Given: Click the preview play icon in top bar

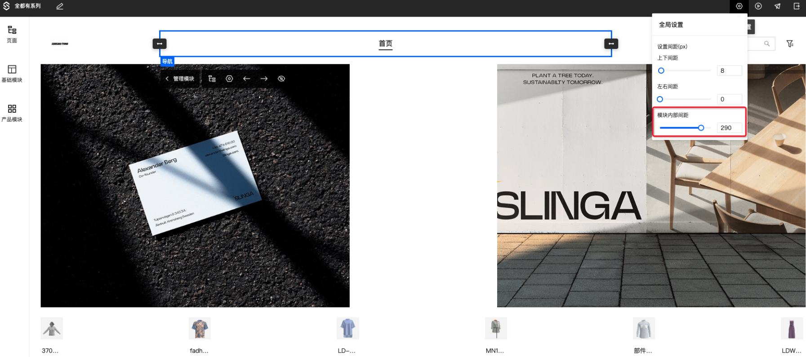Looking at the screenshot, I should point(758,6).
